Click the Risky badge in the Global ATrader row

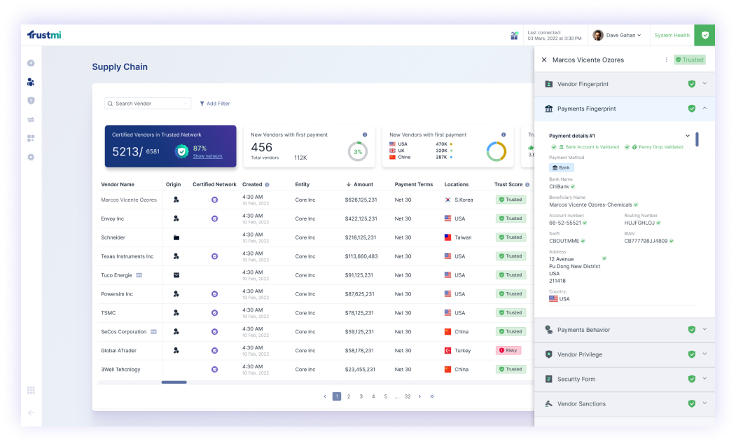pos(508,351)
